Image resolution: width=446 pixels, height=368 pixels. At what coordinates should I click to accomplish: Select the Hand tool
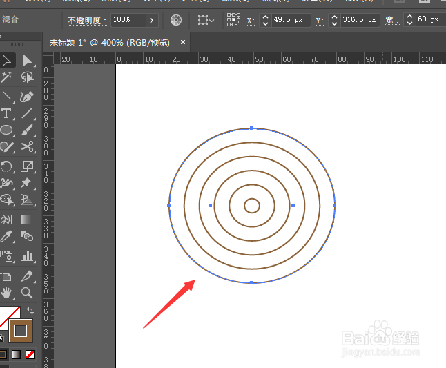pos(6,293)
